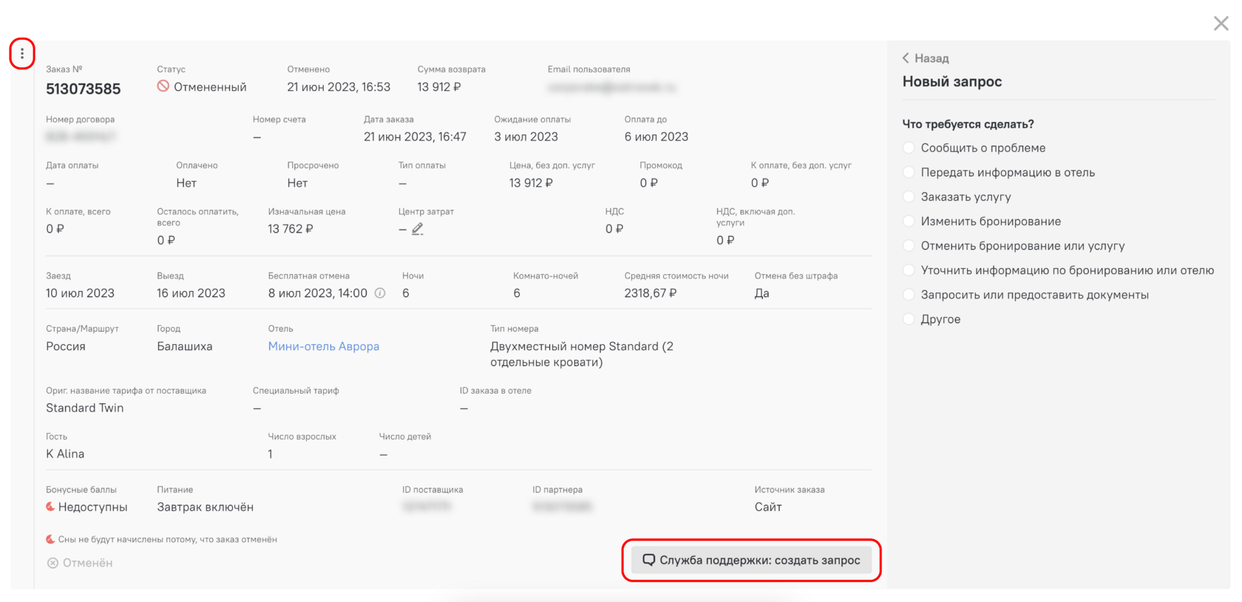1242x602 pixels.
Task: Click the order number 513073585
Action: click(83, 89)
